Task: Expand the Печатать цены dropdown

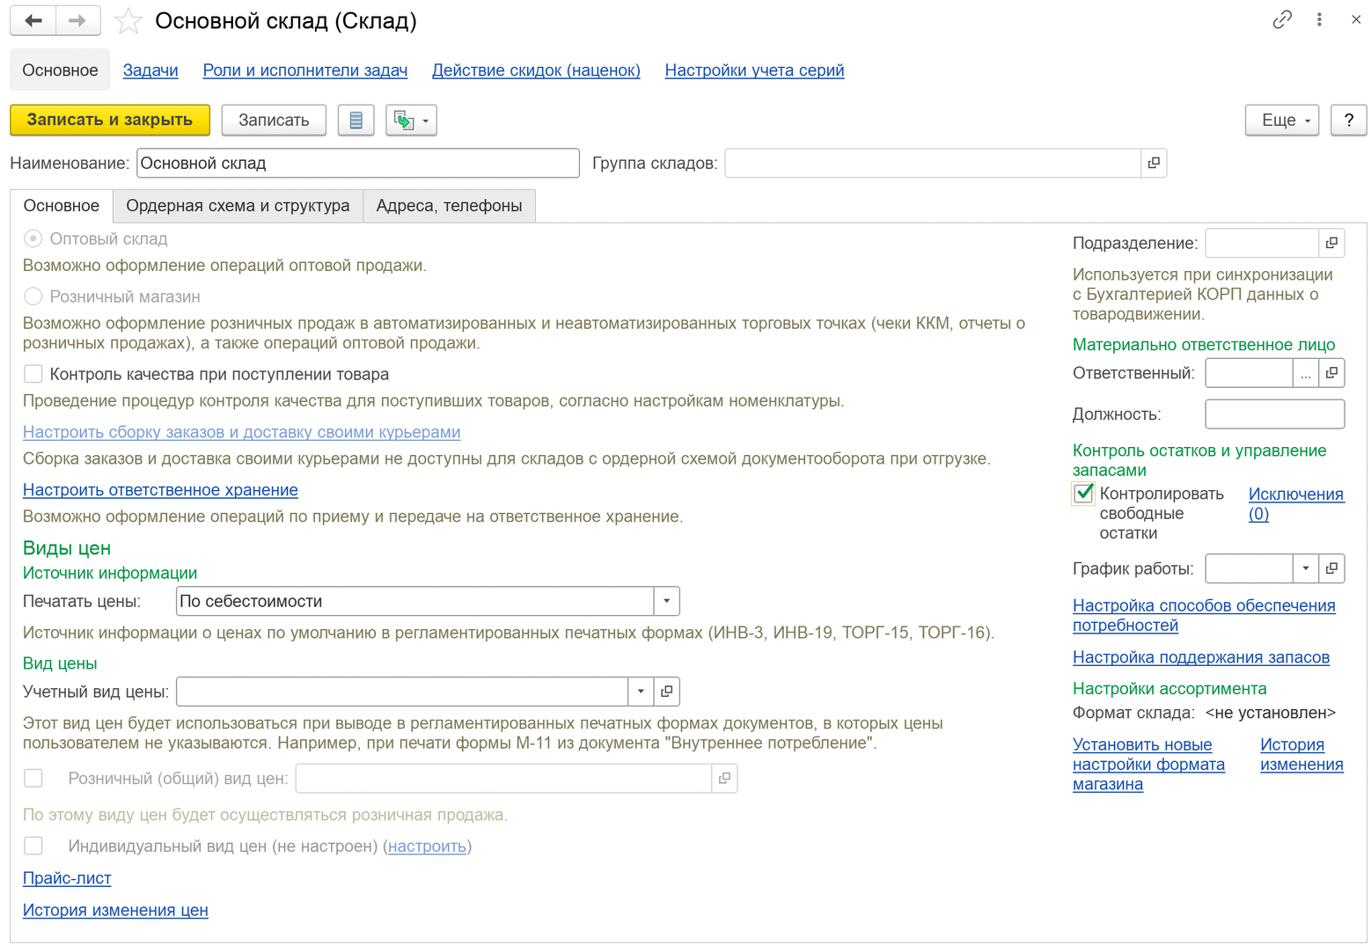Action: tap(666, 601)
